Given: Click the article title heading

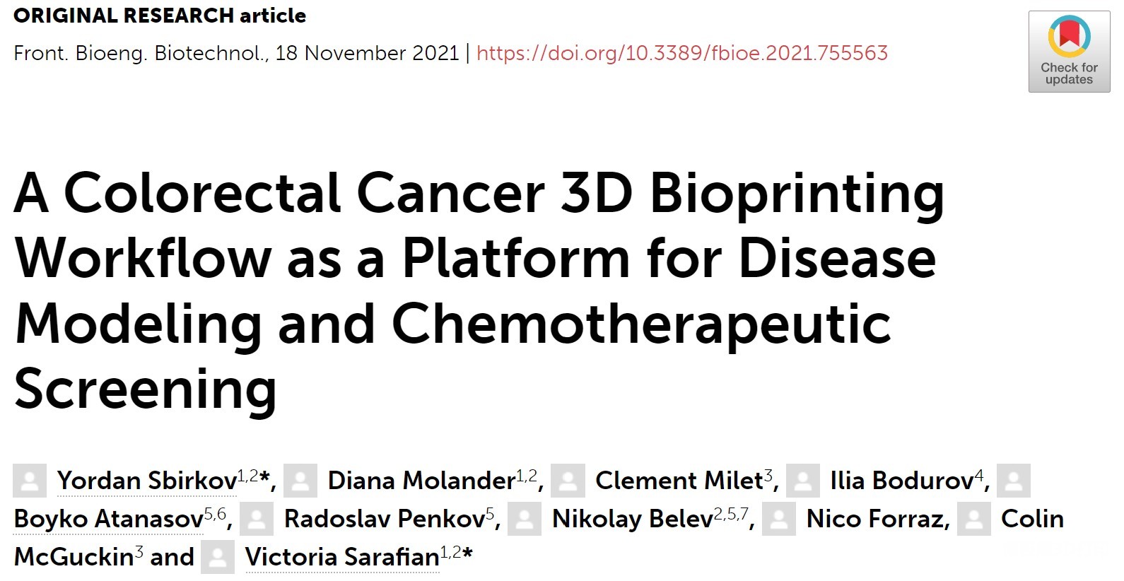Looking at the screenshot, I should tap(479, 291).
